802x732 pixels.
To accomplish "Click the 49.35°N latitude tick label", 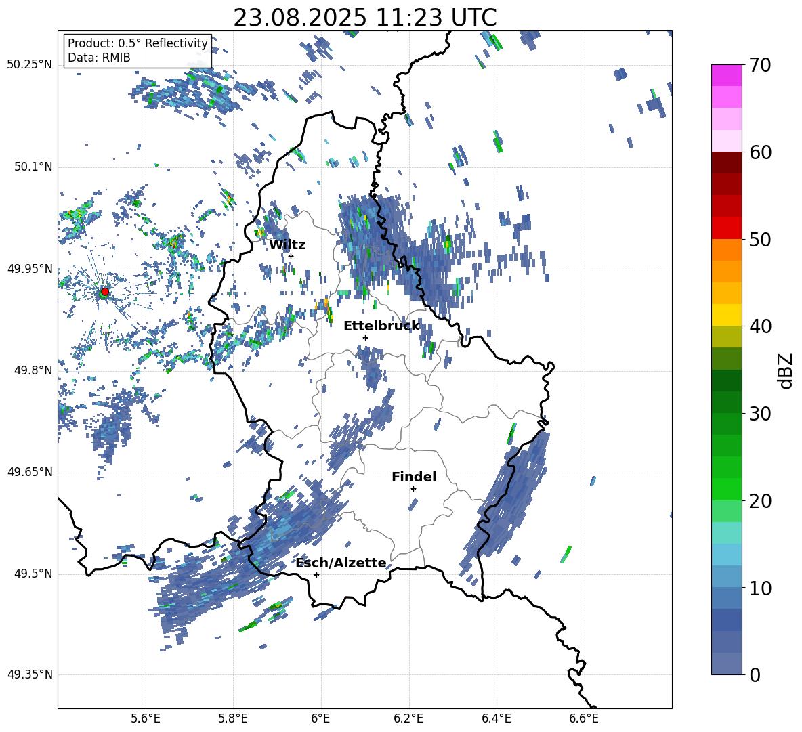I will tap(30, 674).
